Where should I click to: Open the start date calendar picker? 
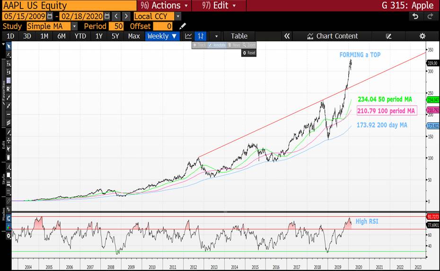pyautogui.click(x=50, y=16)
